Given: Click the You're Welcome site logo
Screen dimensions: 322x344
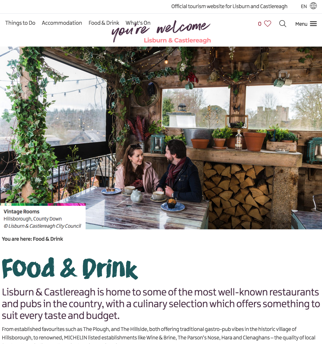Looking at the screenshot, I should (x=161, y=30).
